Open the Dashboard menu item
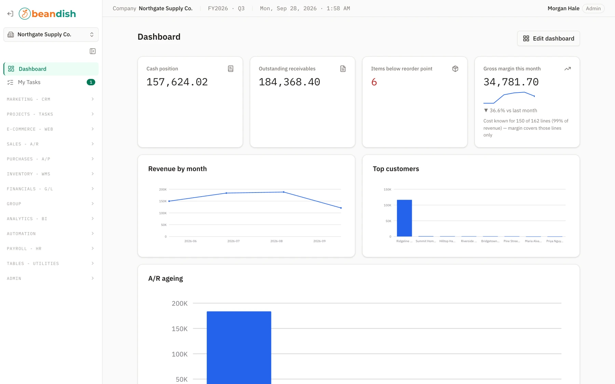This screenshot has width=615, height=384. click(x=51, y=69)
